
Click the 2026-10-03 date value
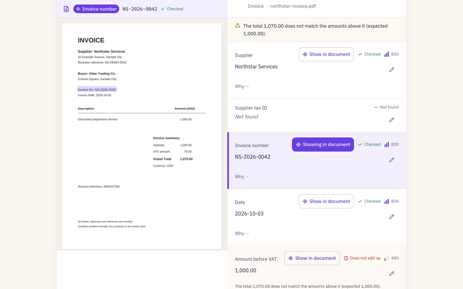249,214
